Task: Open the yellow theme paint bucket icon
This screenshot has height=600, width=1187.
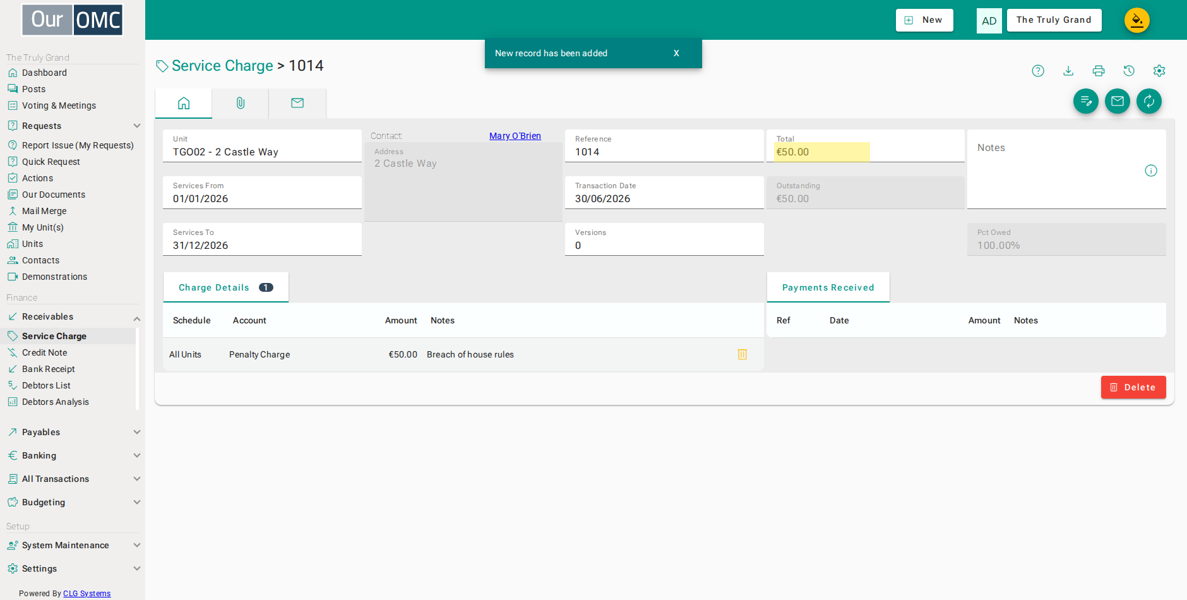Action: tap(1137, 20)
